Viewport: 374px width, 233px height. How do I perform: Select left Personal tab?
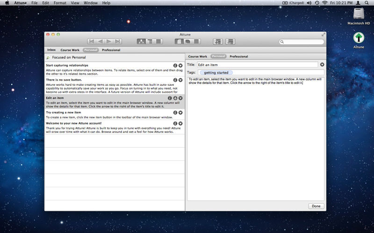pos(91,50)
